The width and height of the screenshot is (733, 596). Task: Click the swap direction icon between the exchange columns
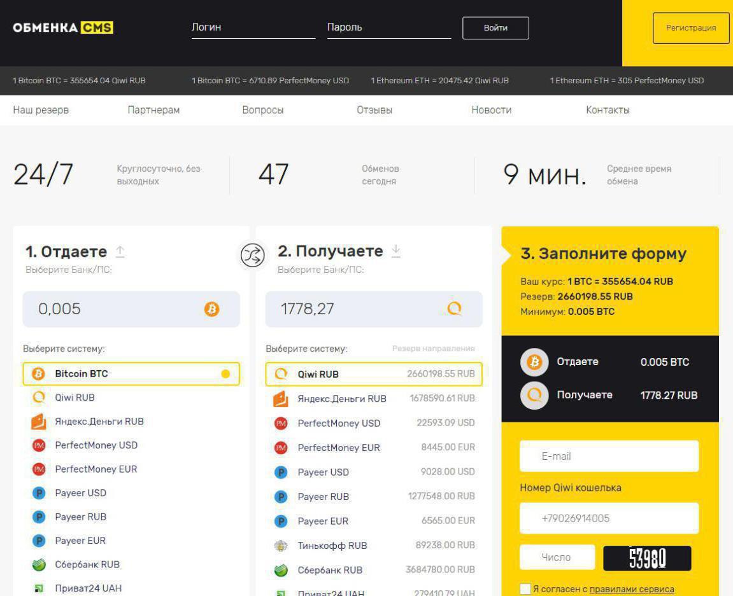click(x=252, y=255)
